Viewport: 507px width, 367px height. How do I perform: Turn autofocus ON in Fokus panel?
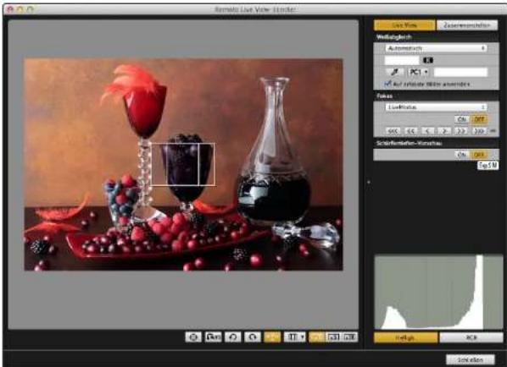pyautogui.click(x=461, y=119)
